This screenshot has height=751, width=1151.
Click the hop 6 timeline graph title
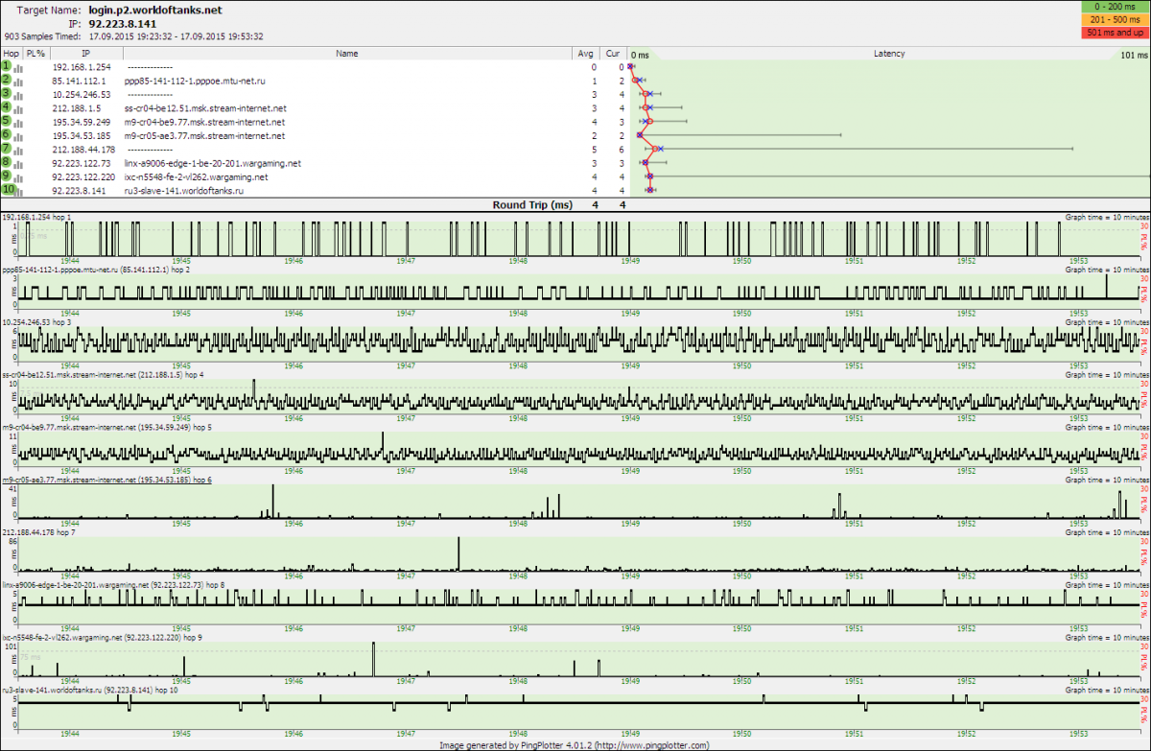107,480
